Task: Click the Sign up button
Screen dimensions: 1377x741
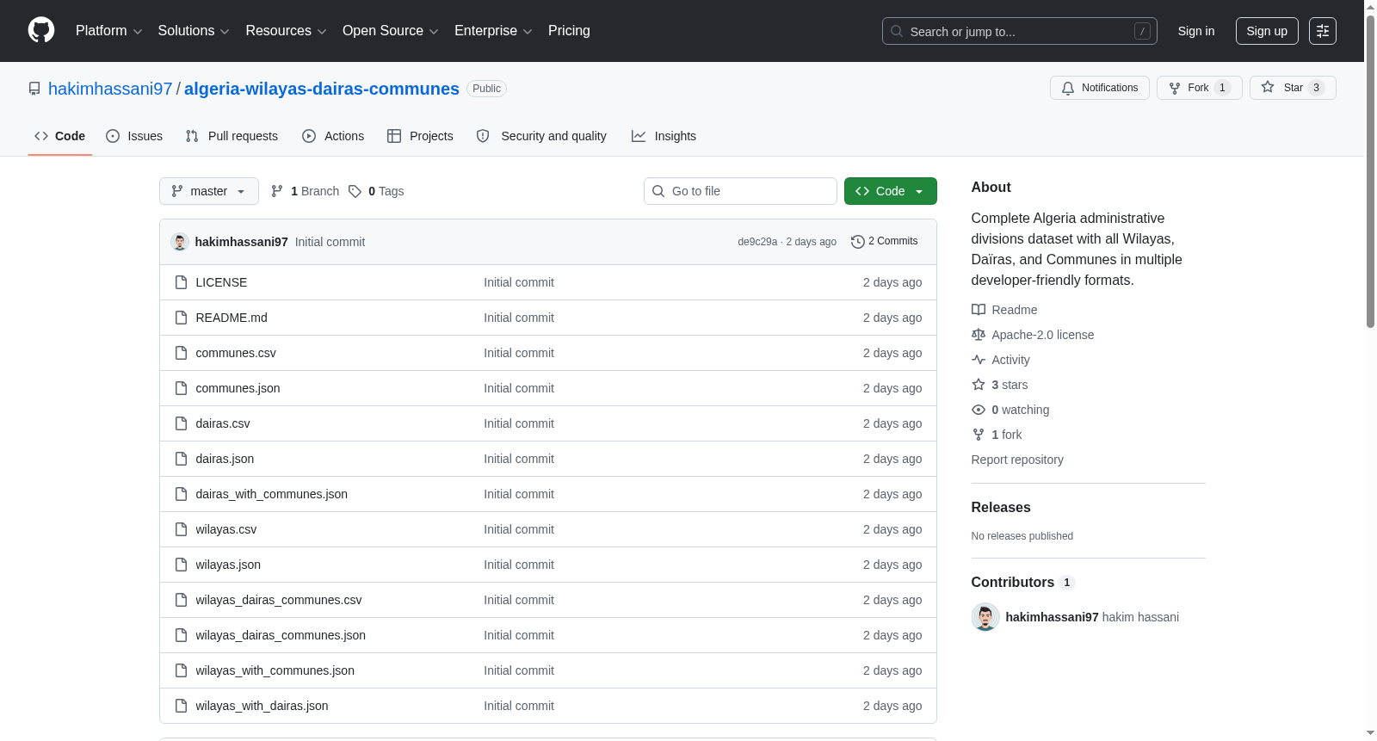Action: [x=1267, y=31]
